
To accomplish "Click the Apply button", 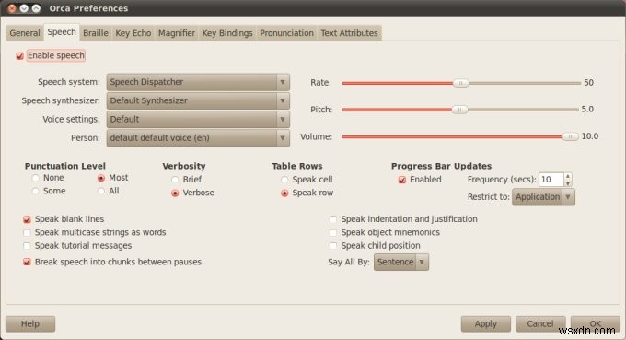I will pos(486,324).
